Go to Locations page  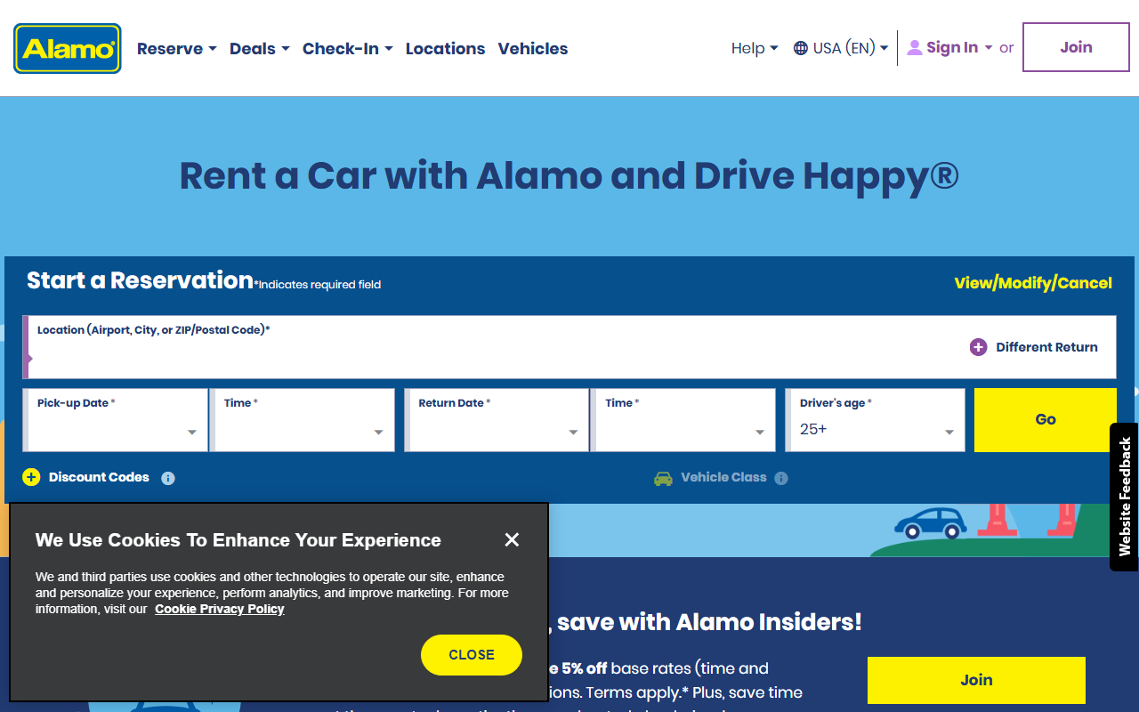(445, 49)
